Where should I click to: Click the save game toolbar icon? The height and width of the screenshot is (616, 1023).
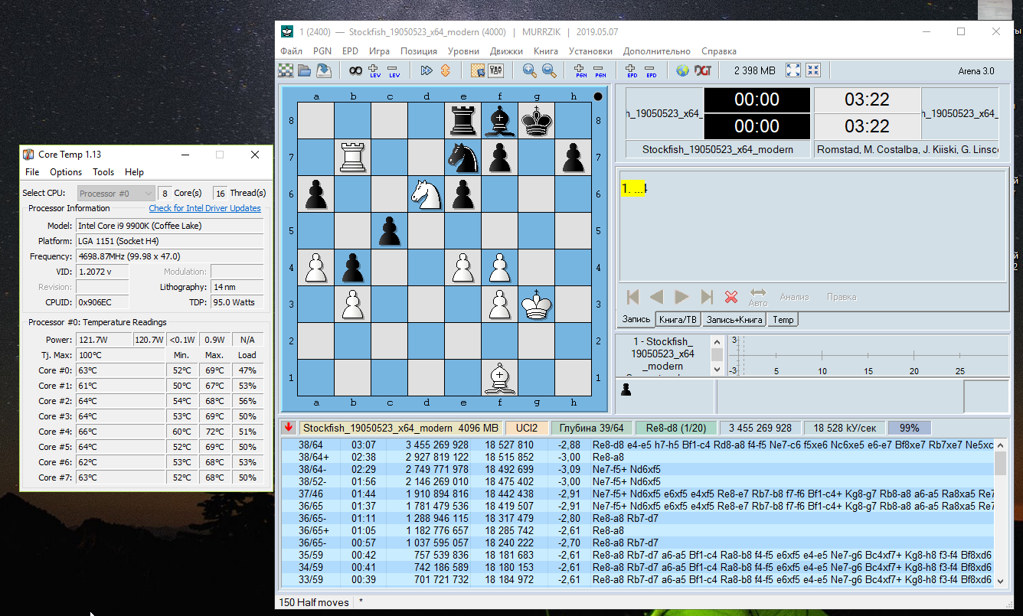click(323, 70)
